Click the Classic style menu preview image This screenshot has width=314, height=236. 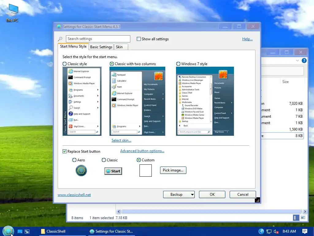coord(82,101)
